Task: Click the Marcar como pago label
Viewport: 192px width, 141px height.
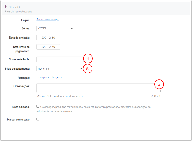Action: click(18, 120)
